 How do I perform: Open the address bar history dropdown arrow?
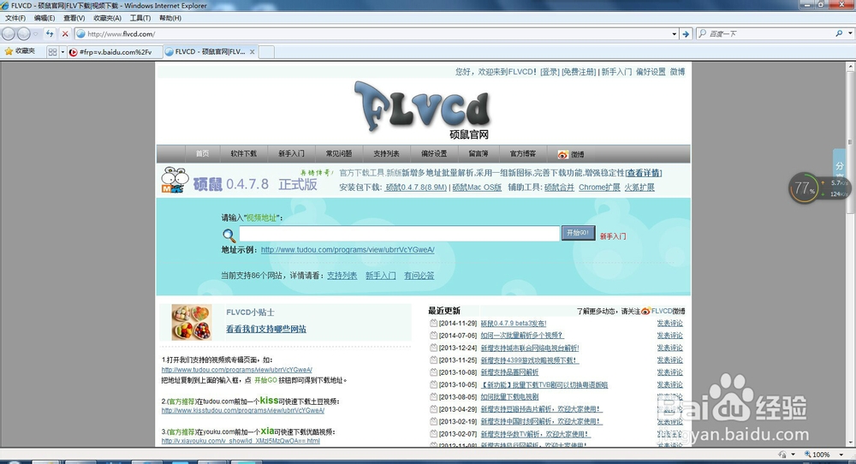[675, 34]
